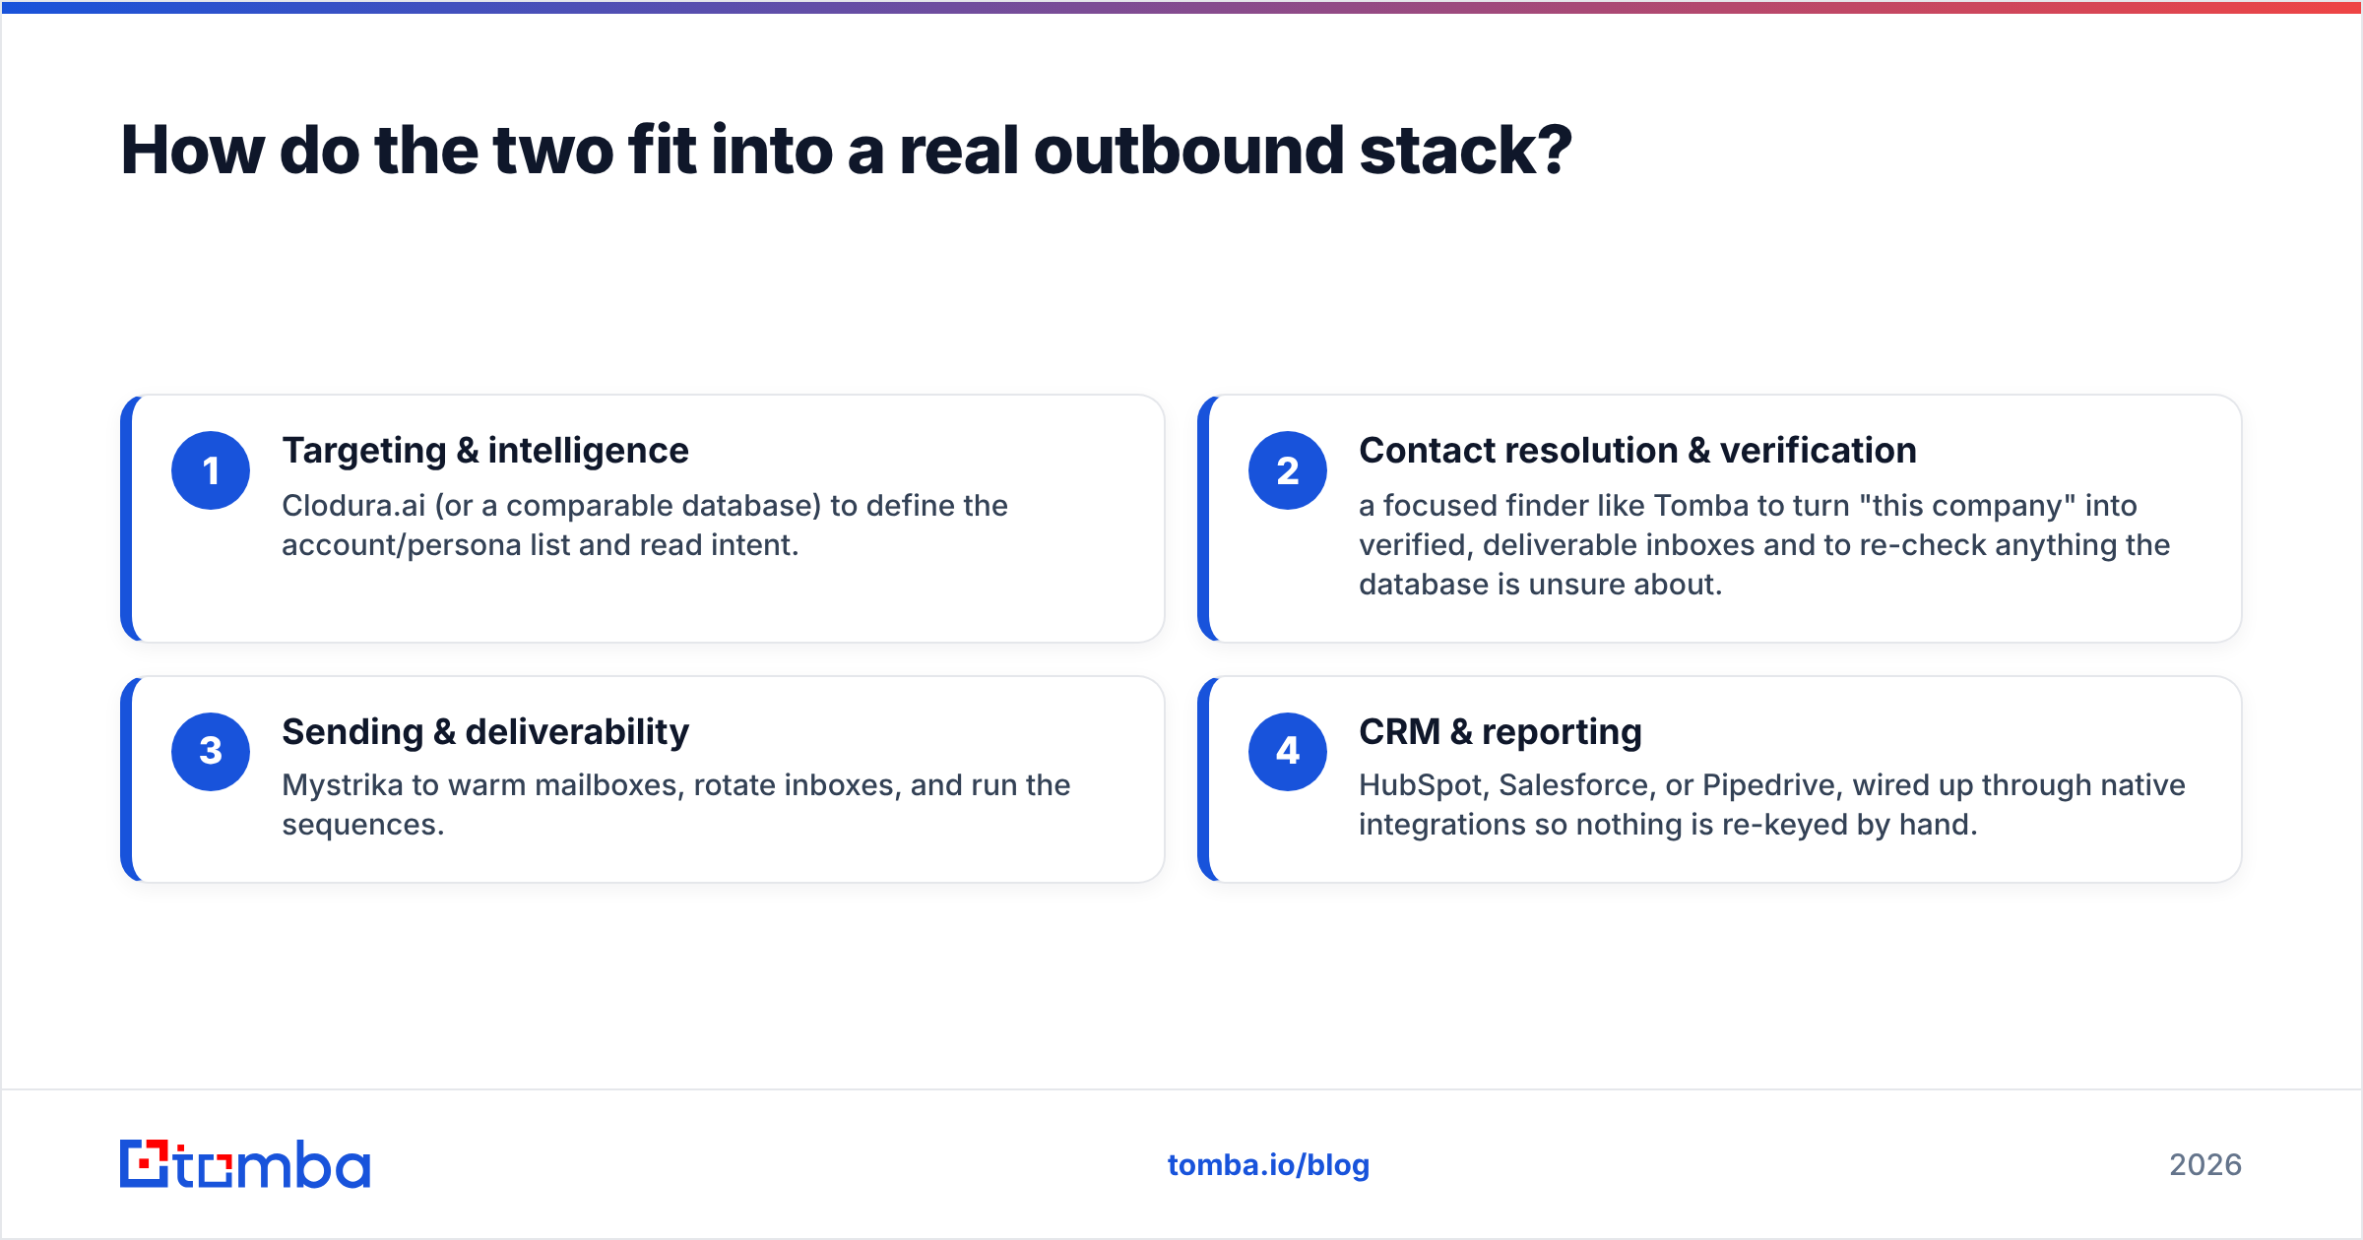Open the tomba.io/blog link

(x=1268, y=1165)
